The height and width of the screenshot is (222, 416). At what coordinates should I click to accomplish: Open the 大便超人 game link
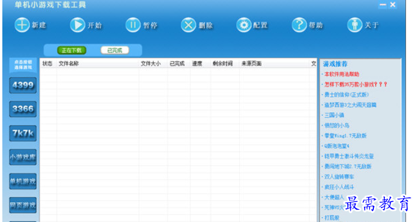tap(334, 197)
